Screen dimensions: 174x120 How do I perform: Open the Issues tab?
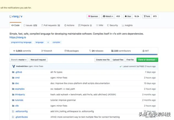click(x=30, y=25)
